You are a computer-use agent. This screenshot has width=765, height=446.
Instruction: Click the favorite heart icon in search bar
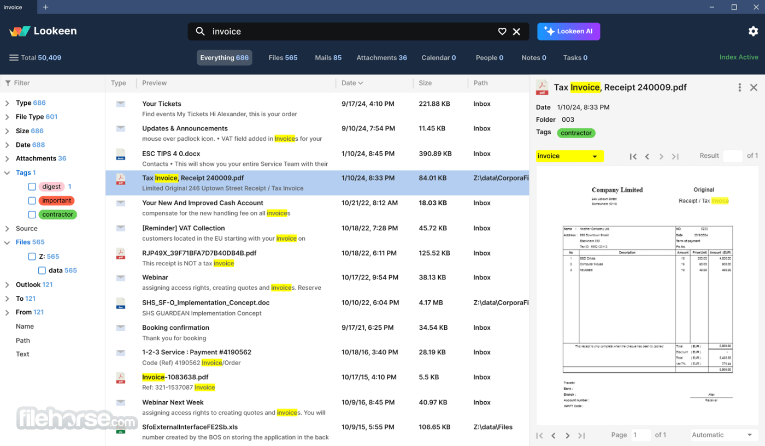click(502, 32)
